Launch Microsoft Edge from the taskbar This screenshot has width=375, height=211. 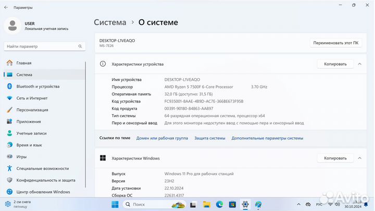[x=219, y=205]
